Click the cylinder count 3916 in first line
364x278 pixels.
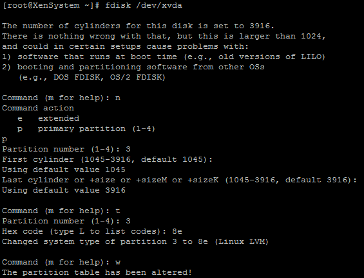260,26
